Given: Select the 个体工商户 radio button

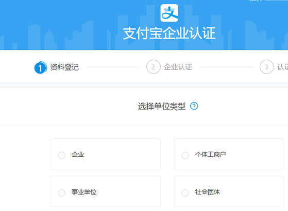Looking at the screenshot, I should pyautogui.click(x=185, y=155).
